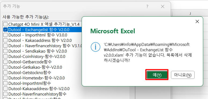Select Dutool-Kakaoaddress-함수-V2.0.0 list entry
The image size is (208, 99).
tap(39, 89)
